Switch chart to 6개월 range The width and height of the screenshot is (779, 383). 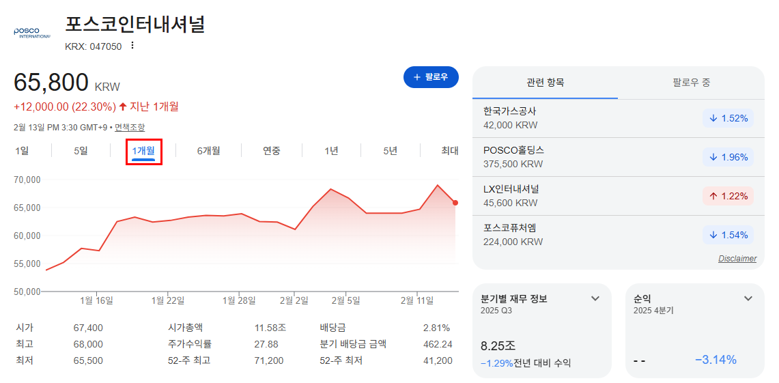[209, 150]
